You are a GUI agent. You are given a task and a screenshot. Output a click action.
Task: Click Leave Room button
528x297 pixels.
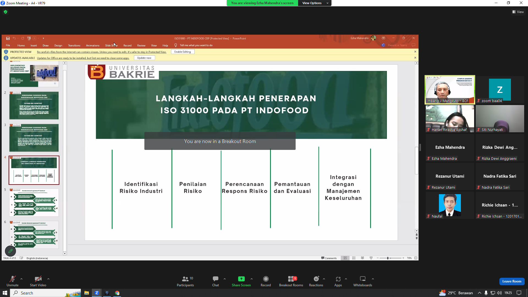(512, 281)
